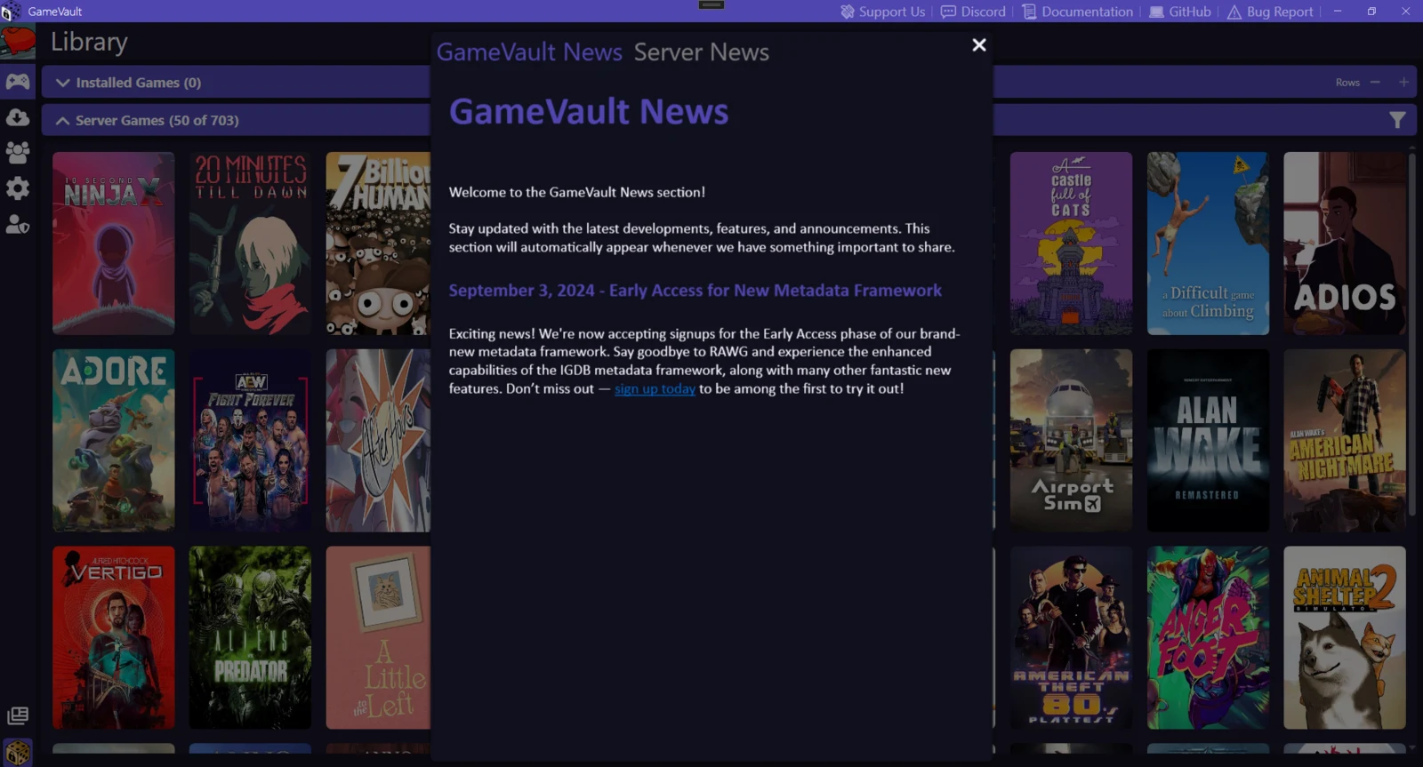Click the library vertical scrollbar
This screenshot has width=1423, height=767.
coord(1412,333)
